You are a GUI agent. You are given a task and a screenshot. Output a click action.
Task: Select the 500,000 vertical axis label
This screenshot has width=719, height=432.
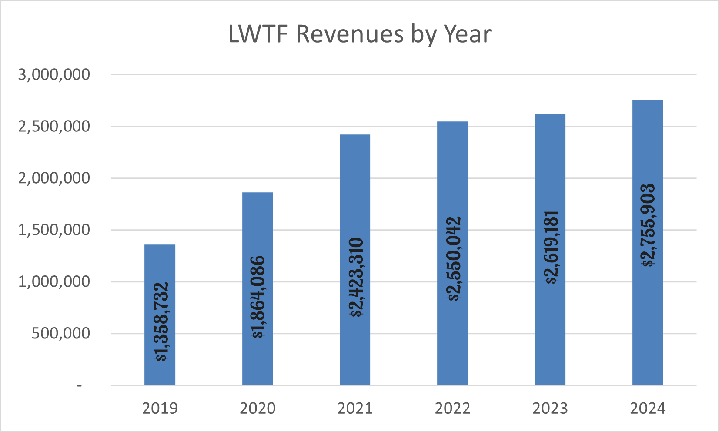61,334
